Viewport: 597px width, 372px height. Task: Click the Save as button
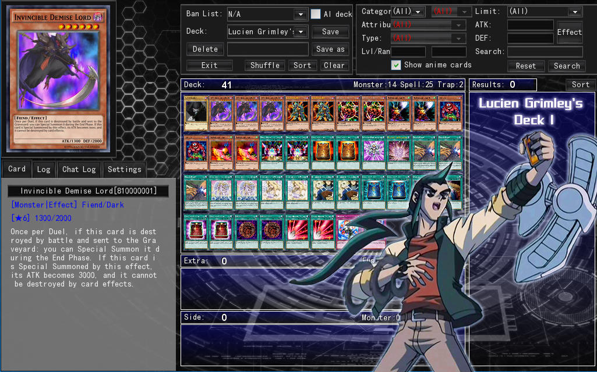point(330,49)
